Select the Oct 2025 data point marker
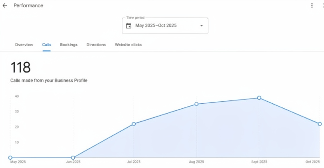The width and height of the screenshot is (324, 168). pyautogui.click(x=320, y=124)
